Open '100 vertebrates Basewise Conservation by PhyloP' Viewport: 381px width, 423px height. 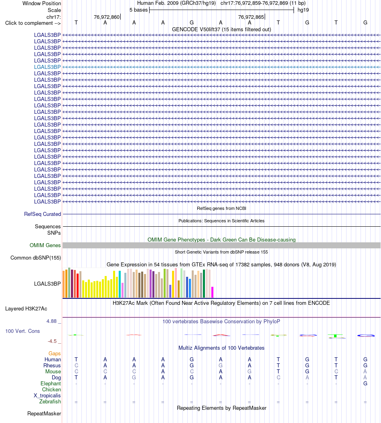[221, 321]
